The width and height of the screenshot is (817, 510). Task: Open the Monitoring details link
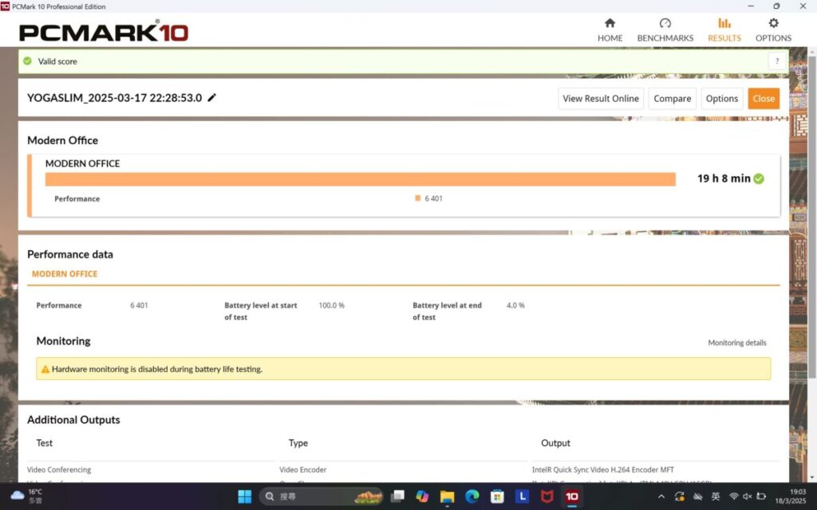point(736,343)
